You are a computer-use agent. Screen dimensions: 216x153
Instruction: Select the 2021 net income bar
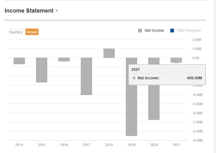coord(176,60)
